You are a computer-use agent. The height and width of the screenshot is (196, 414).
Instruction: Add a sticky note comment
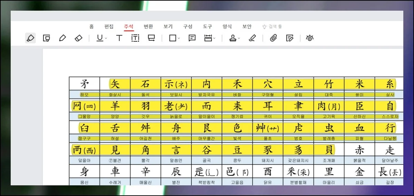[x=192, y=38]
